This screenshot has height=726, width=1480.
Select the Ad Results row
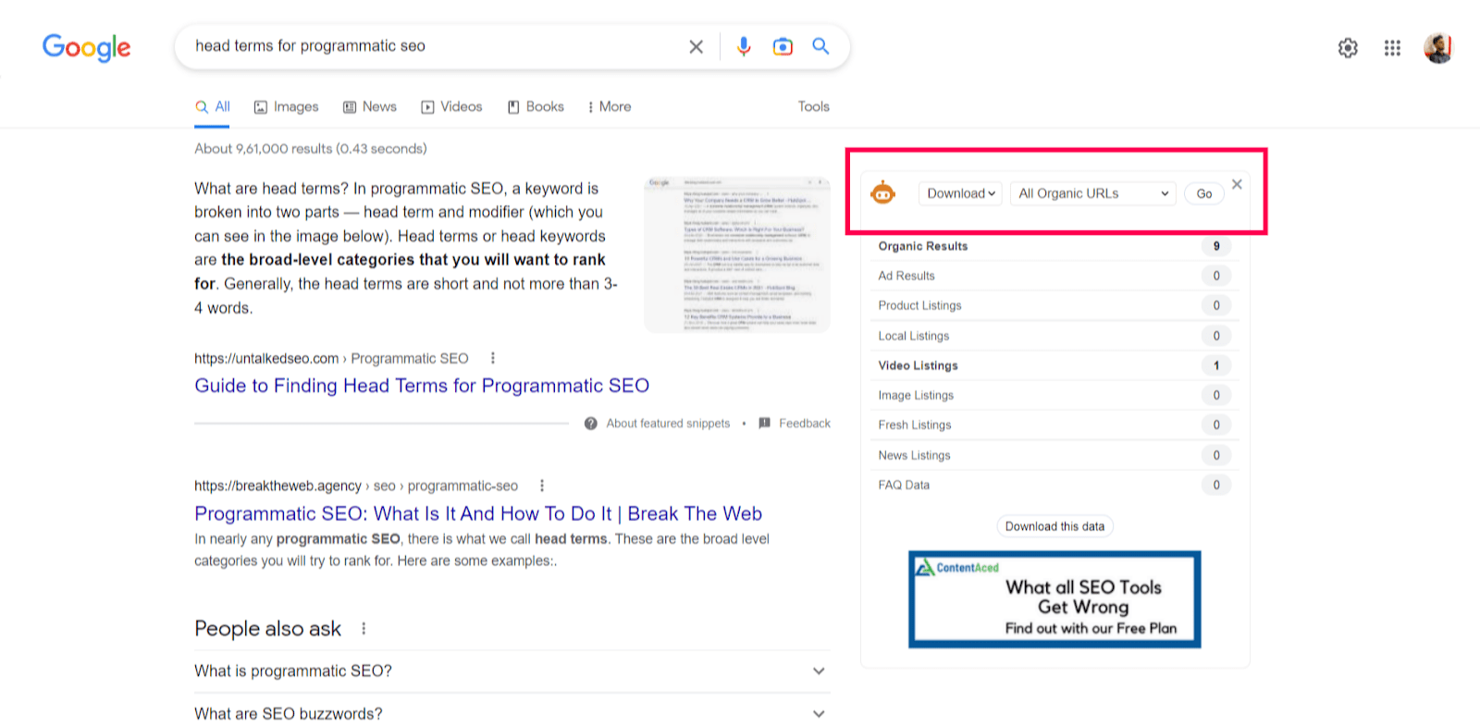(1054, 276)
